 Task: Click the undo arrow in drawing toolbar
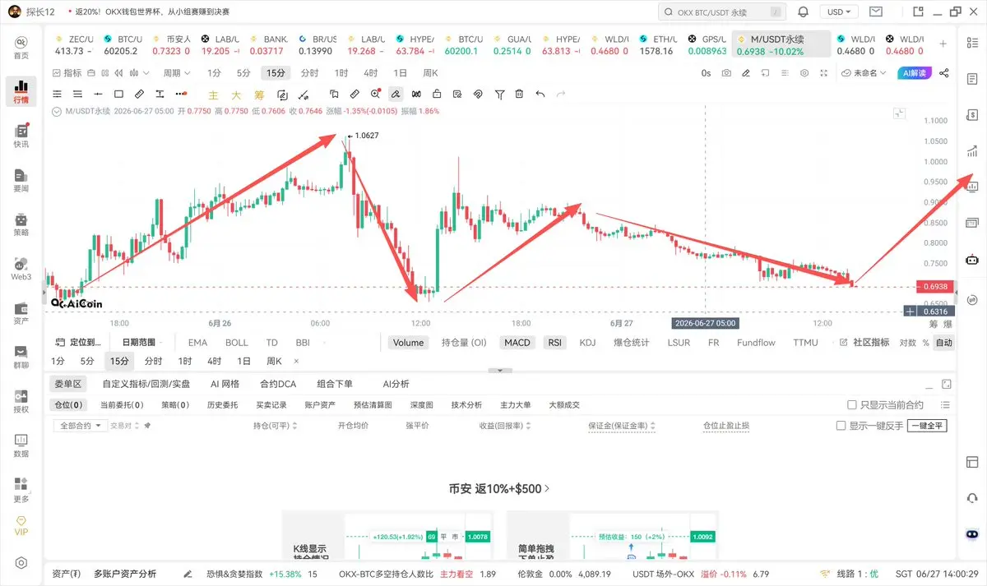(540, 95)
